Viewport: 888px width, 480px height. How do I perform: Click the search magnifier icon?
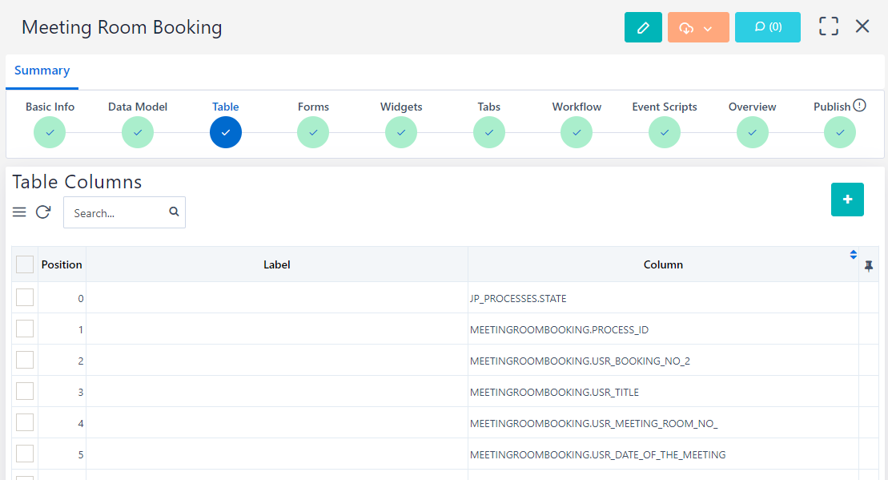coord(174,212)
